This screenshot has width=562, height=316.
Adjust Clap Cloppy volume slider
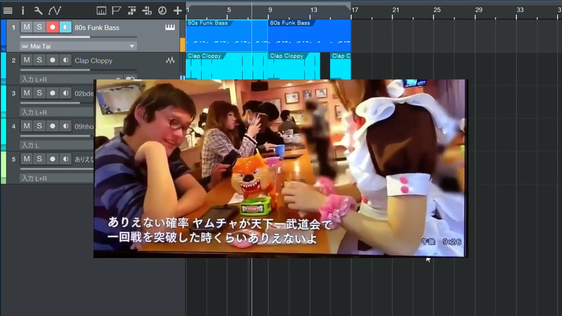(78, 70)
